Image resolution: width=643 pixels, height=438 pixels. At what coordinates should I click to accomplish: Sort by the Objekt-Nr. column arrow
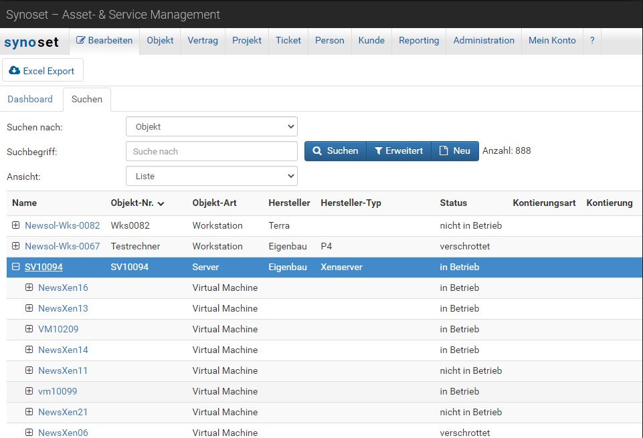(161, 203)
